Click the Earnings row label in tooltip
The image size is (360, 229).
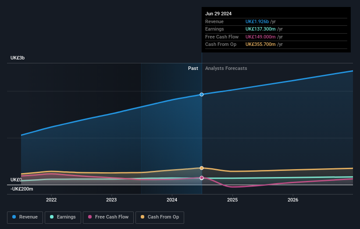pos(214,29)
